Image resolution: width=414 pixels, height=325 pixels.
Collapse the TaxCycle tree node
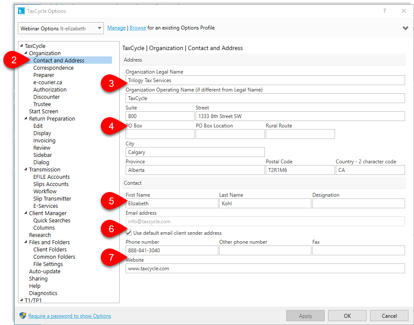click(x=22, y=45)
